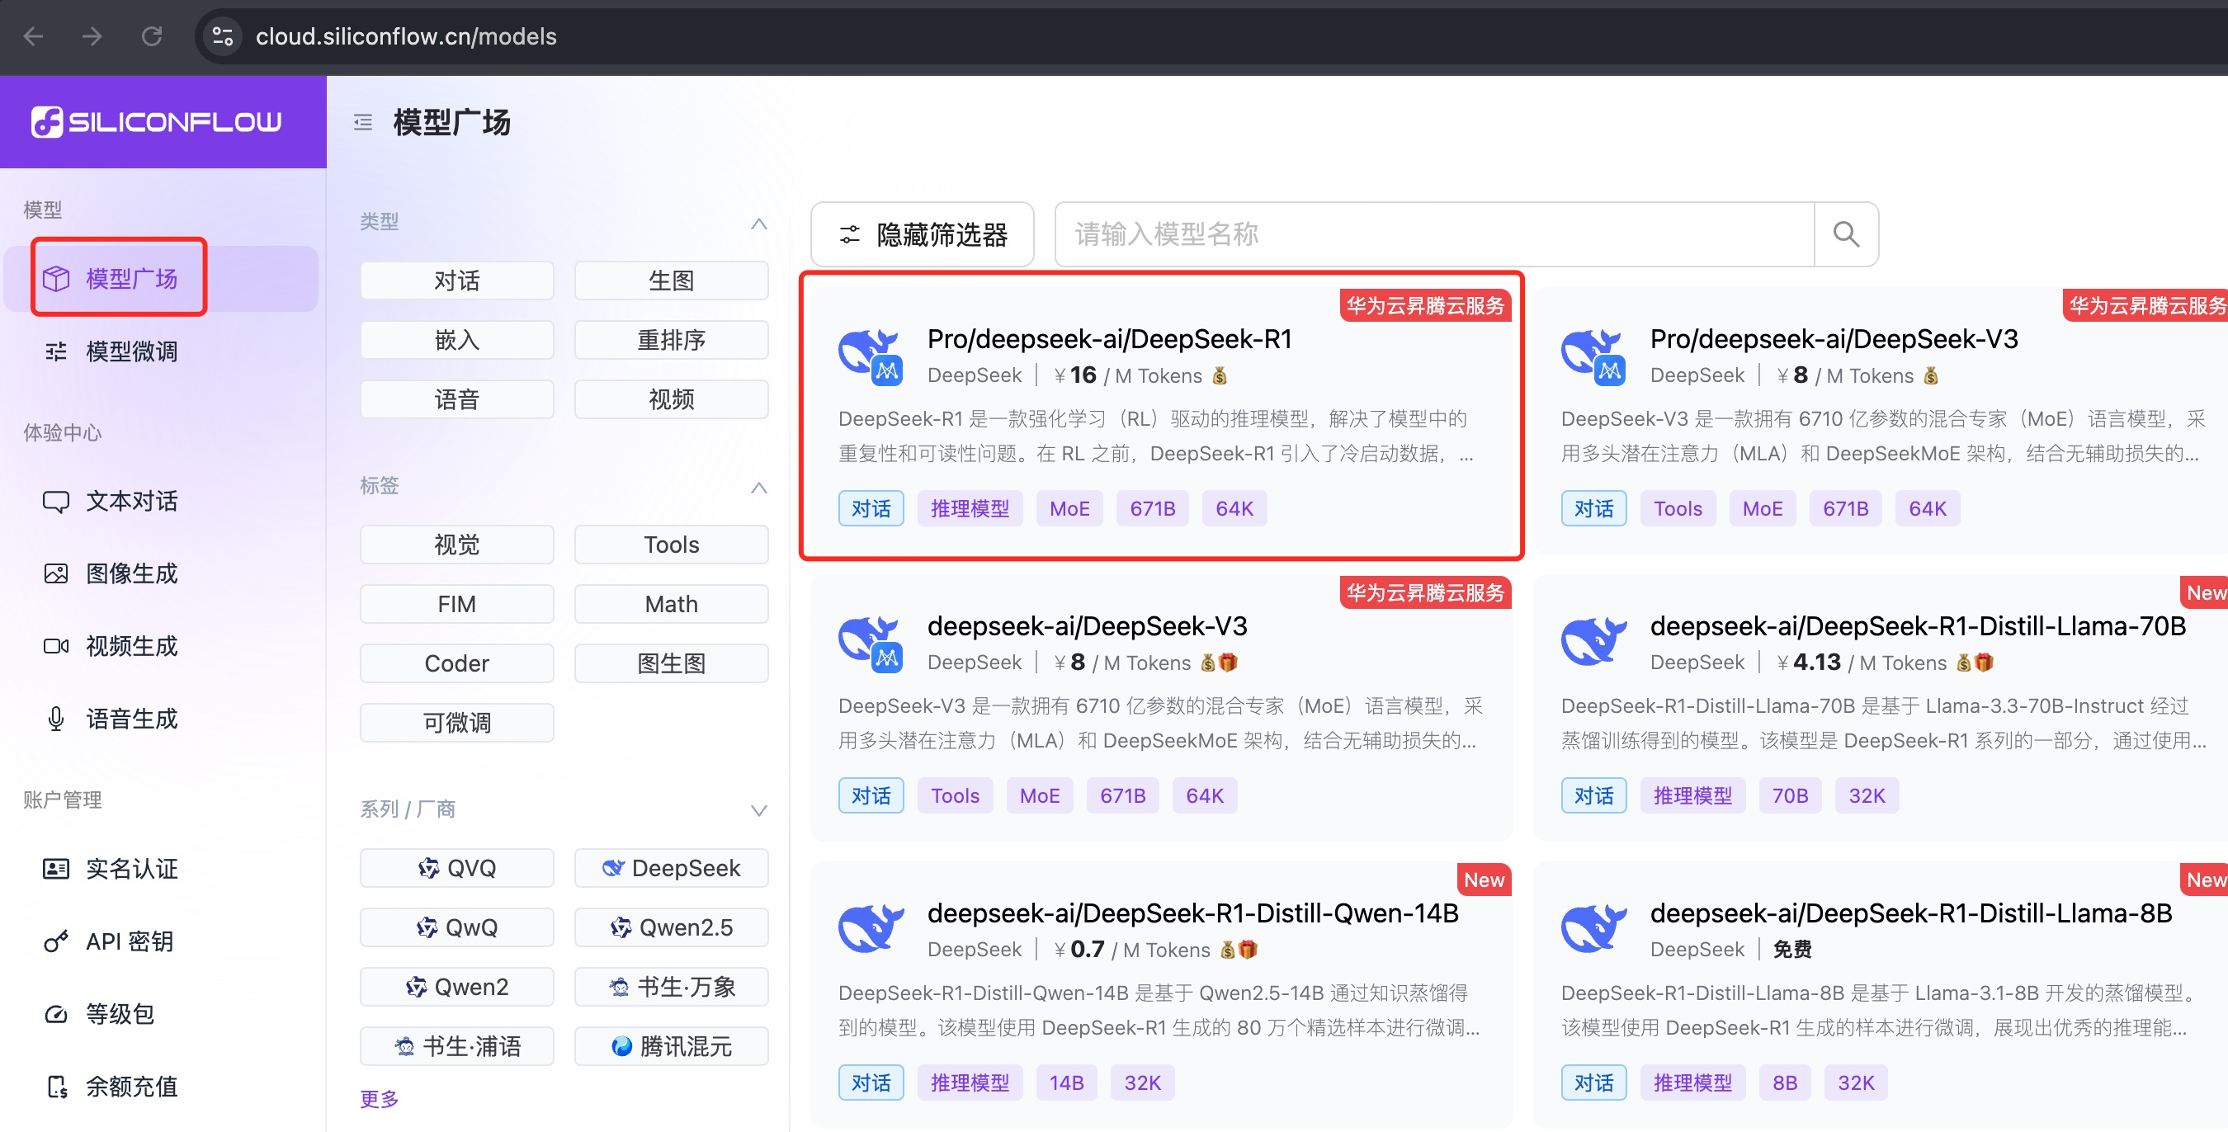This screenshot has height=1132, width=2228.
Task: Click the whale logo of DeepSeek-R1-Distill-Qwen-14B
Action: [x=870, y=929]
